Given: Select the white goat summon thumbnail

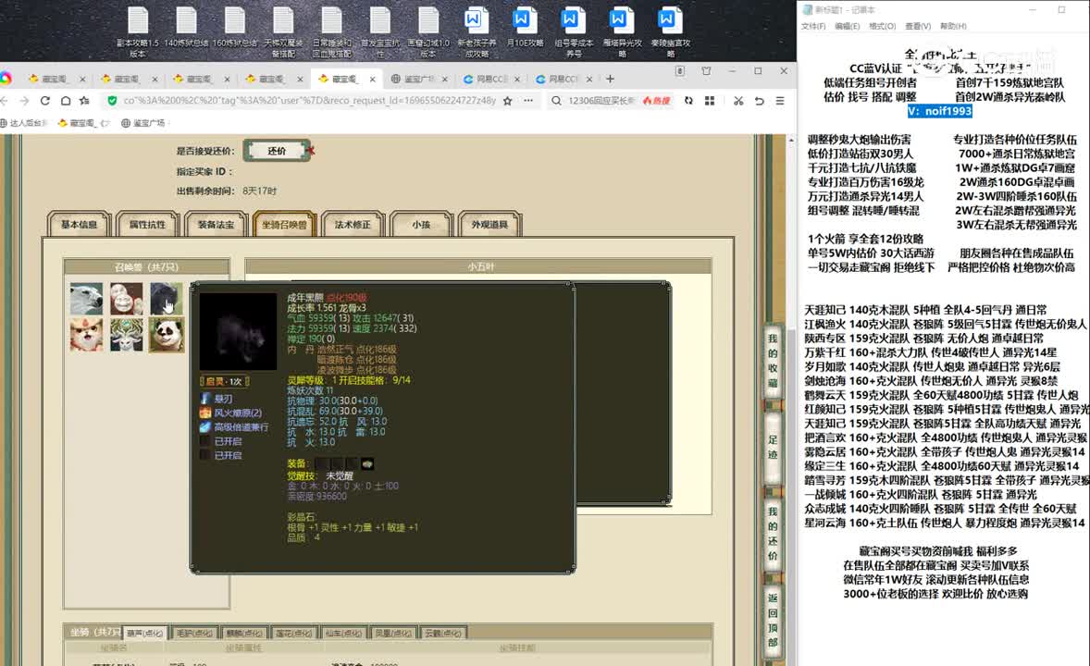Looking at the screenshot, I should click(127, 335).
